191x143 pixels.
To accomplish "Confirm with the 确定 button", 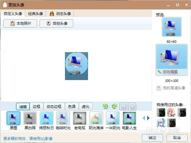I will point(152,138).
